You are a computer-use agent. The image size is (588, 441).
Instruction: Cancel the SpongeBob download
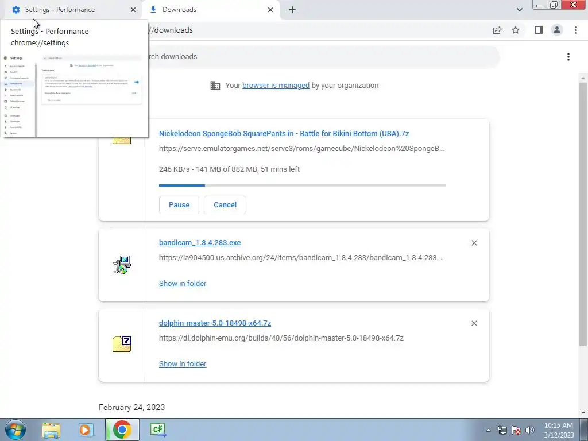[x=225, y=205]
